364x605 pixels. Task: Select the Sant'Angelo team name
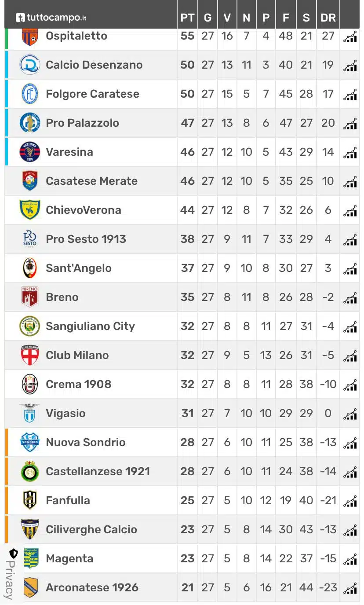(79, 268)
